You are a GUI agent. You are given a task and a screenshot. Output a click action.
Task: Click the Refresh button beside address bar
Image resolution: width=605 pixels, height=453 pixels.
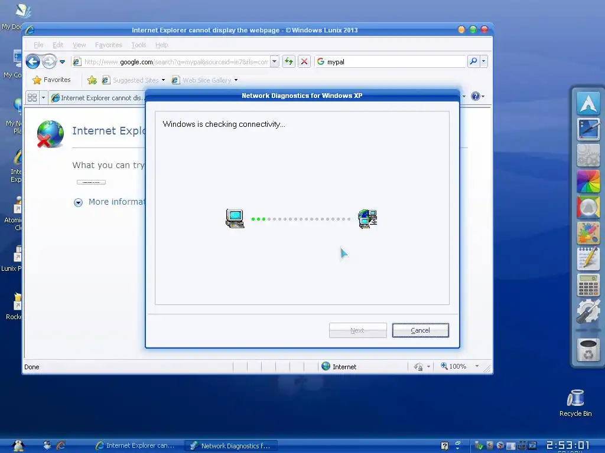288,61
